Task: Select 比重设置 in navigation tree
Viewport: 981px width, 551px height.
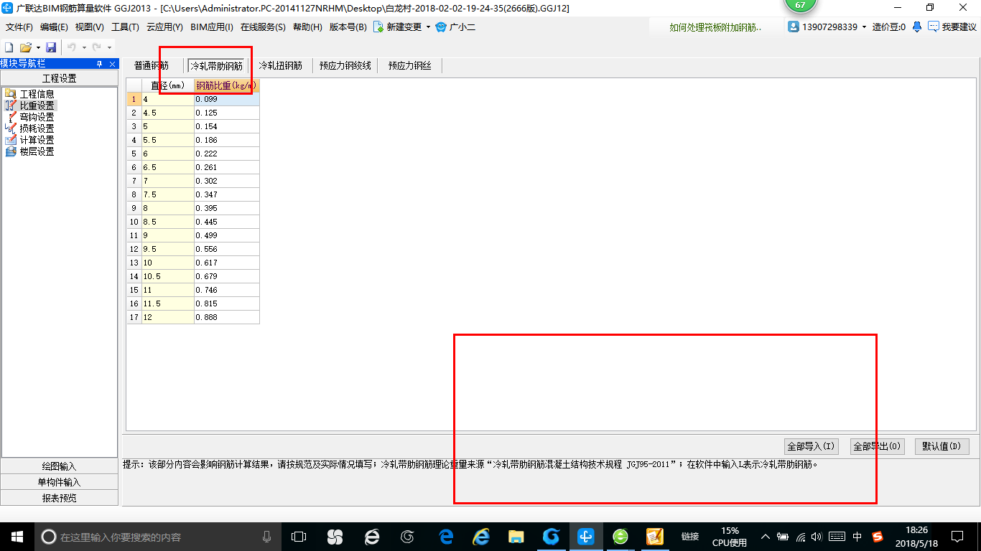Action: click(x=37, y=105)
